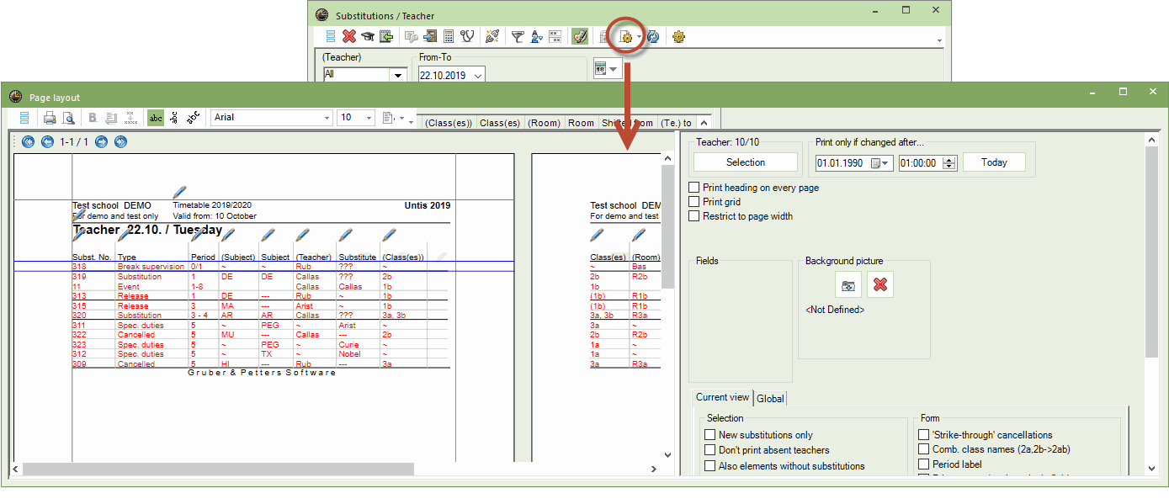Go to first page in preview
Viewport: 1169px width, 504px height.
[x=29, y=141]
